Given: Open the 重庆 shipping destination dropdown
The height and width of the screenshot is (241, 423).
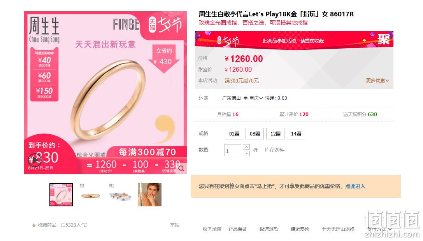Looking at the screenshot, I should click(x=256, y=98).
